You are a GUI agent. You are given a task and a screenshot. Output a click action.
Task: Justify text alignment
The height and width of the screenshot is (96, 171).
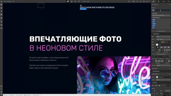169,47
